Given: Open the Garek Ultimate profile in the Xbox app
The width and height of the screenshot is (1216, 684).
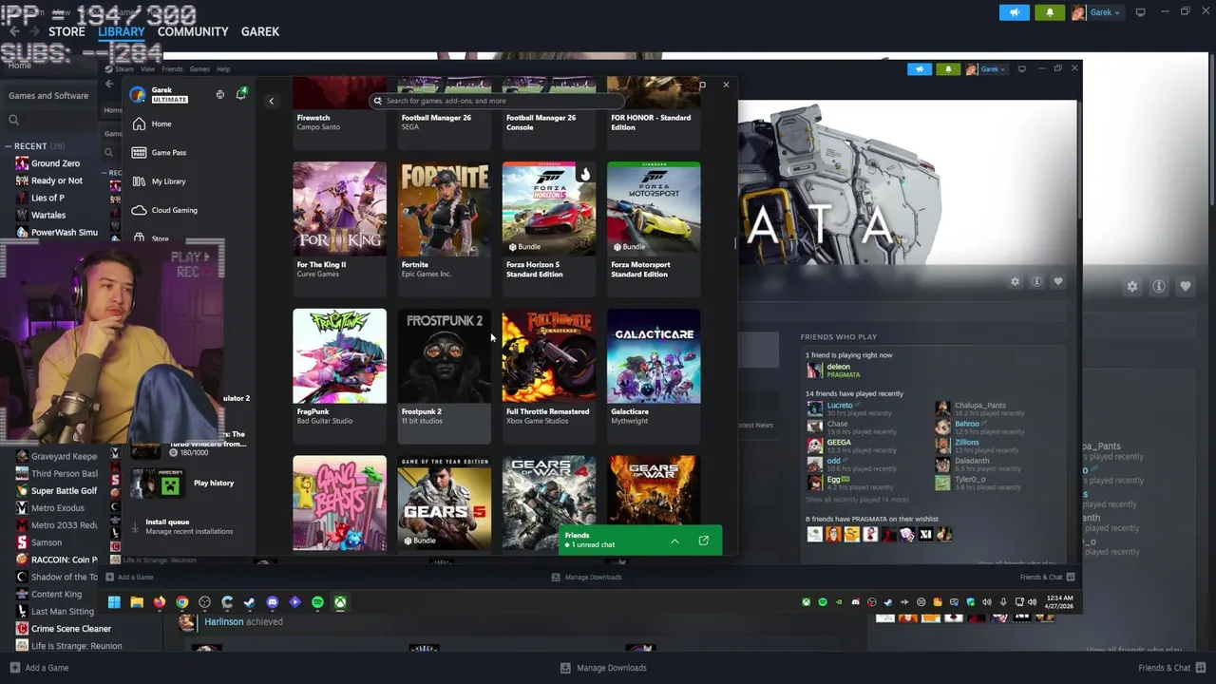Looking at the screenshot, I should point(161,94).
